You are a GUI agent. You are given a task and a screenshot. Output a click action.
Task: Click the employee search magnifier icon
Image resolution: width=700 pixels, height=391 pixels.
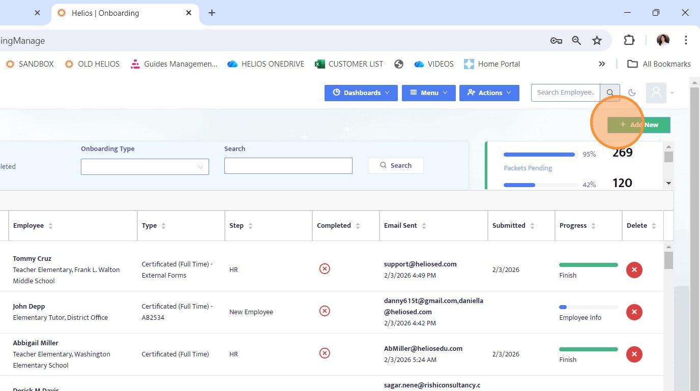(609, 93)
